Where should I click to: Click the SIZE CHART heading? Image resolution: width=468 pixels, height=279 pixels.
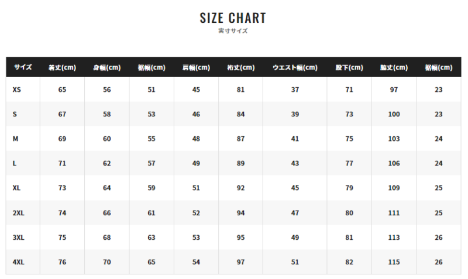click(x=233, y=18)
